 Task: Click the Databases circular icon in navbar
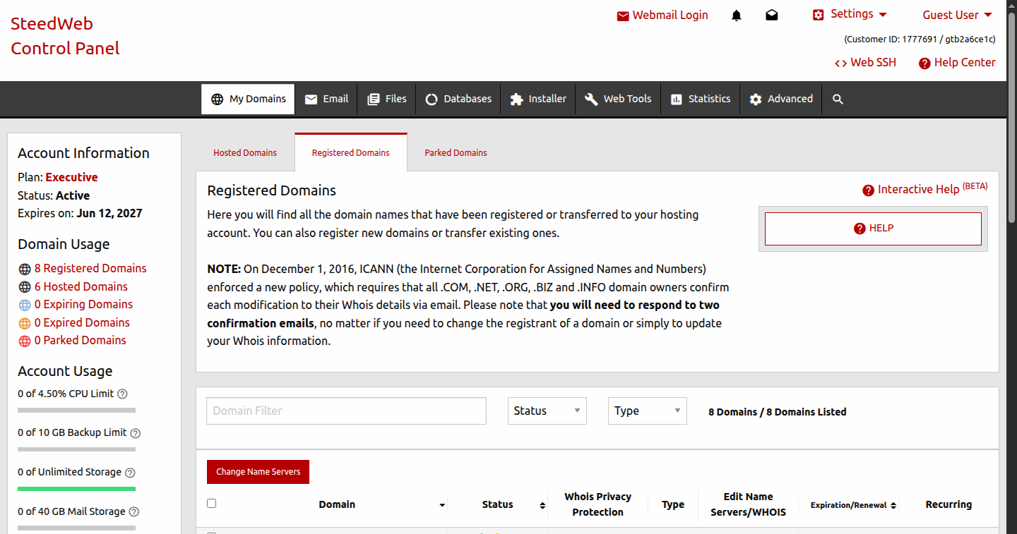click(432, 99)
